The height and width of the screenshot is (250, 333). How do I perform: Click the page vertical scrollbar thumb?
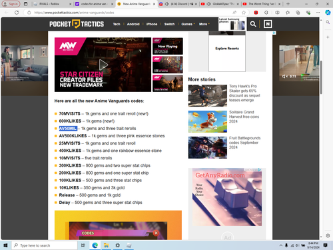coord(321,77)
